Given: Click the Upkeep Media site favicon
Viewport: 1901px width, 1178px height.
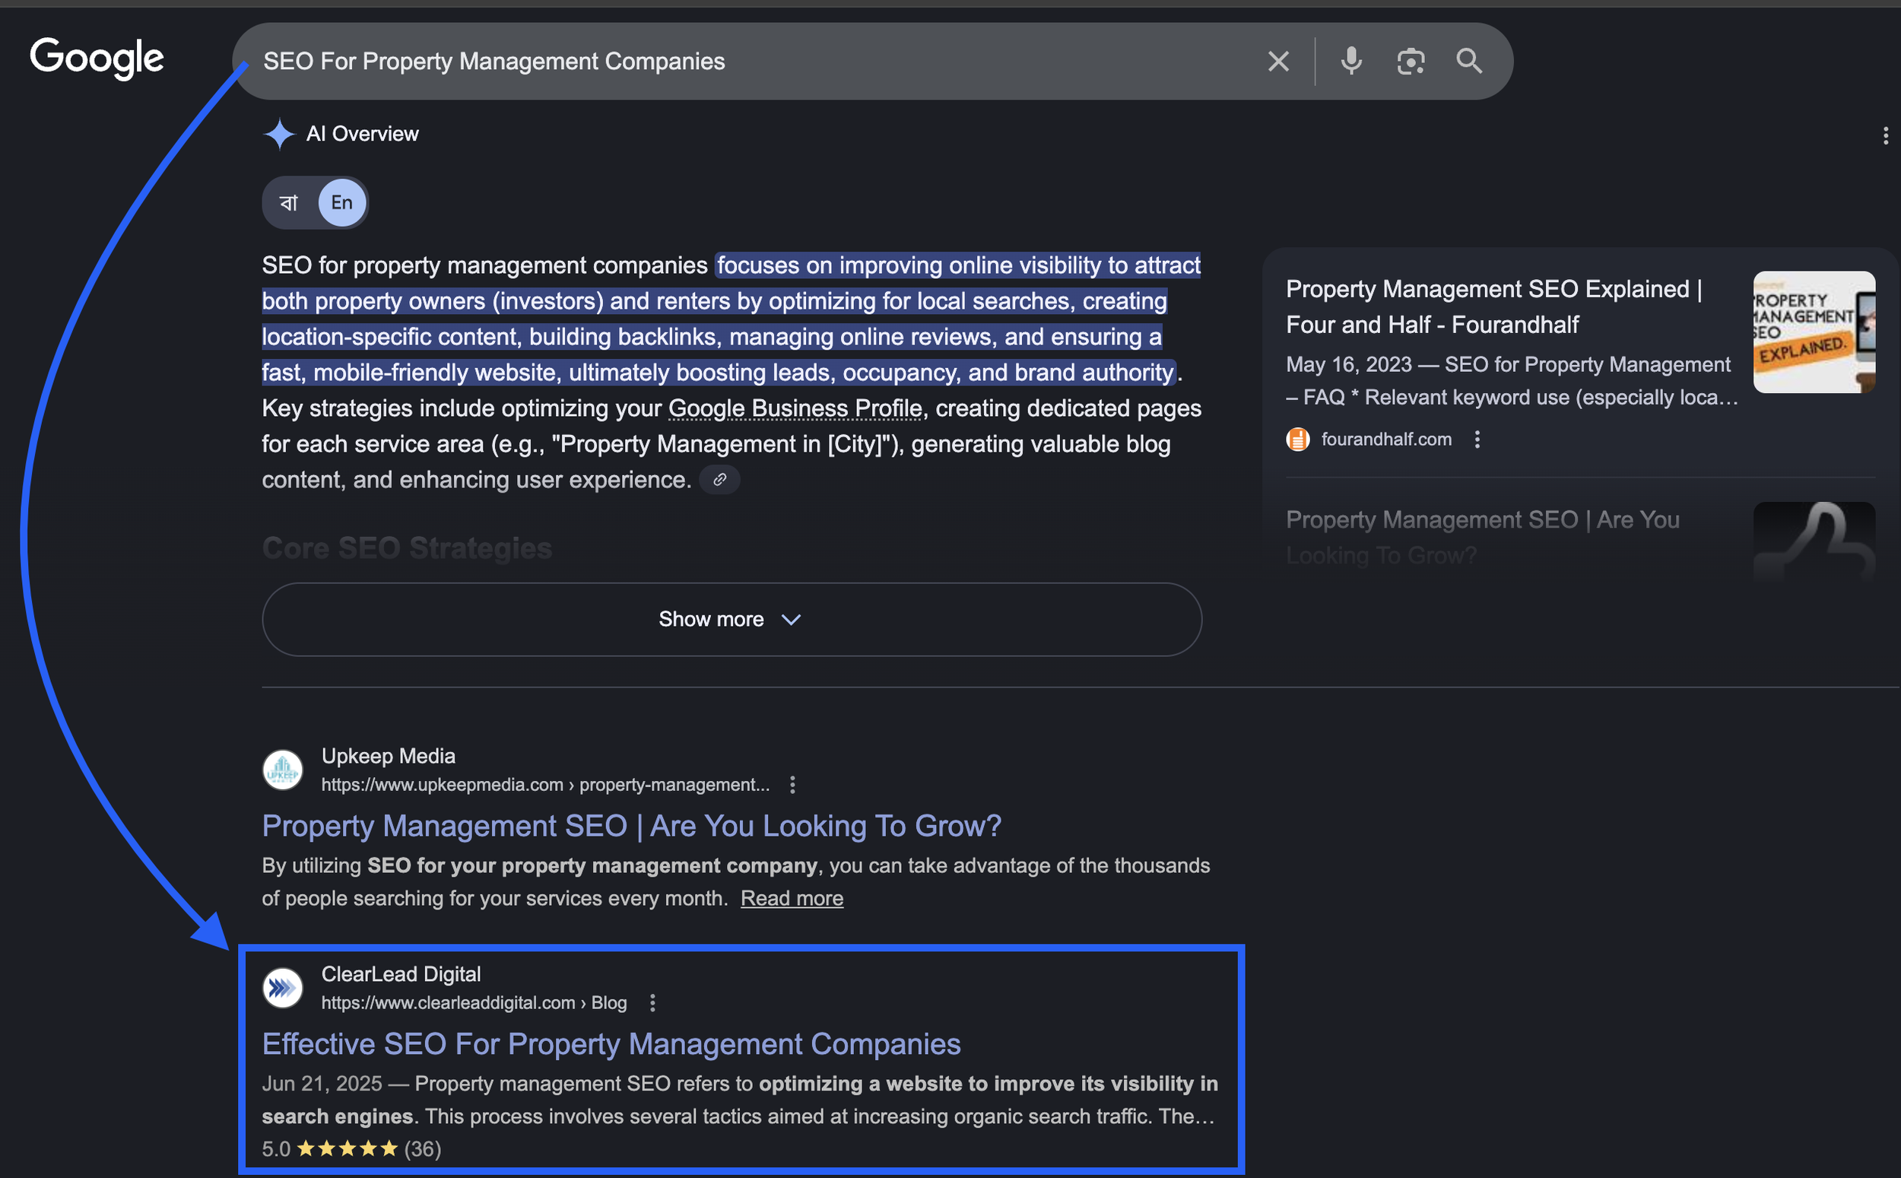Looking at the screenshot, I should pos(282,770).
